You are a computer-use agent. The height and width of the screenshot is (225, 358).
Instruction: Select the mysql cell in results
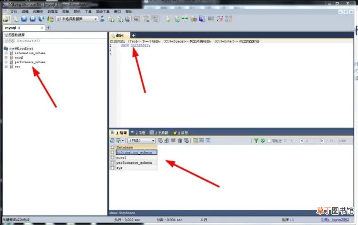[136, 158]
